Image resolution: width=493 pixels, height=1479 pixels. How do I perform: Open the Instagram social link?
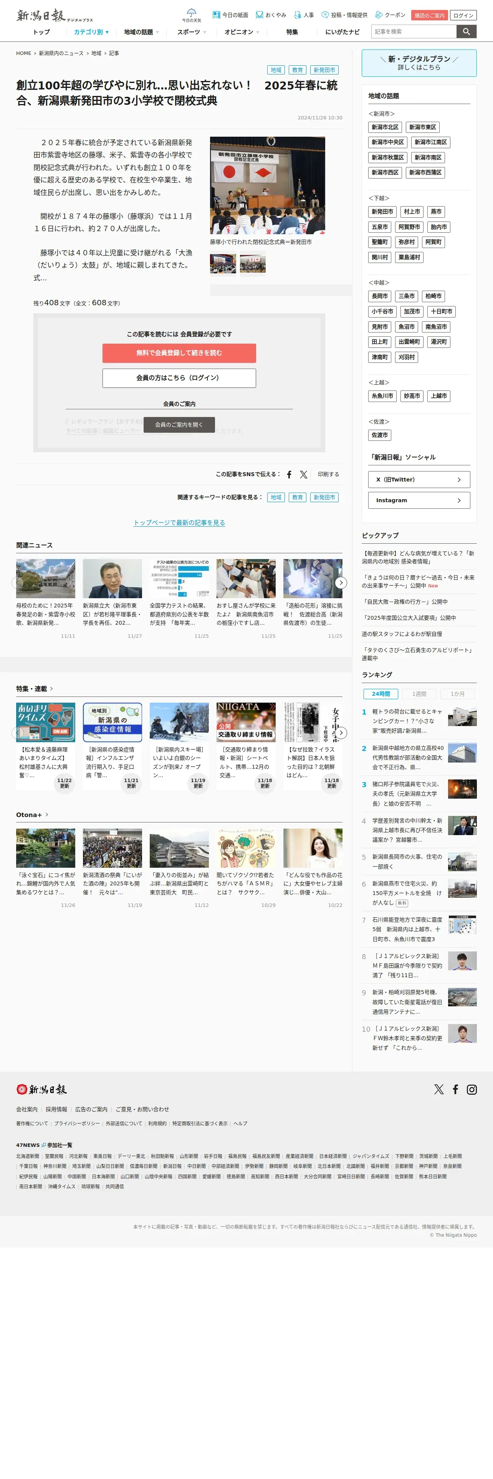point(419,500)
